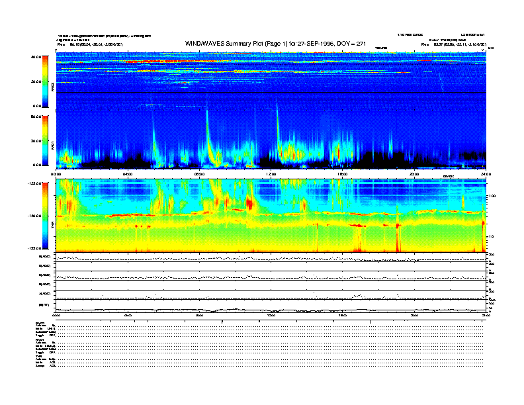Click the TNR spectrogram panel
The width and height of the screenshot is (524, 405).
(271, 216)
